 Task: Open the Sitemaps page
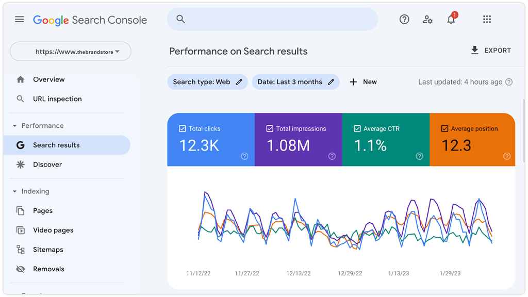48,250
